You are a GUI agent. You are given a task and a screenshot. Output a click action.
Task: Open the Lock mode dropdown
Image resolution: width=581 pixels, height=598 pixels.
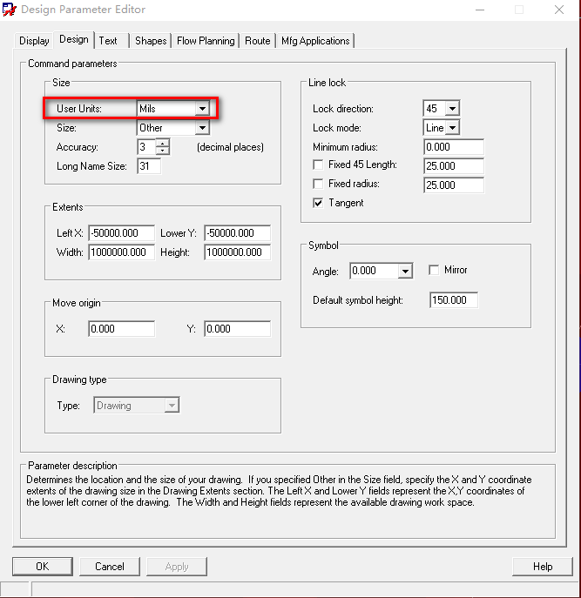[x=452, y=128]
